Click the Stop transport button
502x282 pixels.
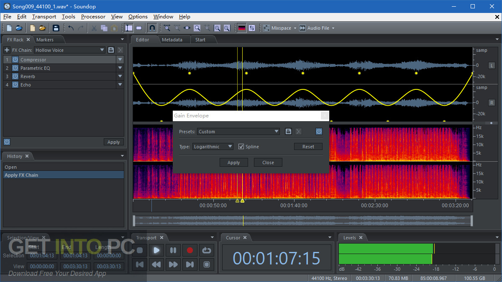pyautogui.click(x=140, y=250)
